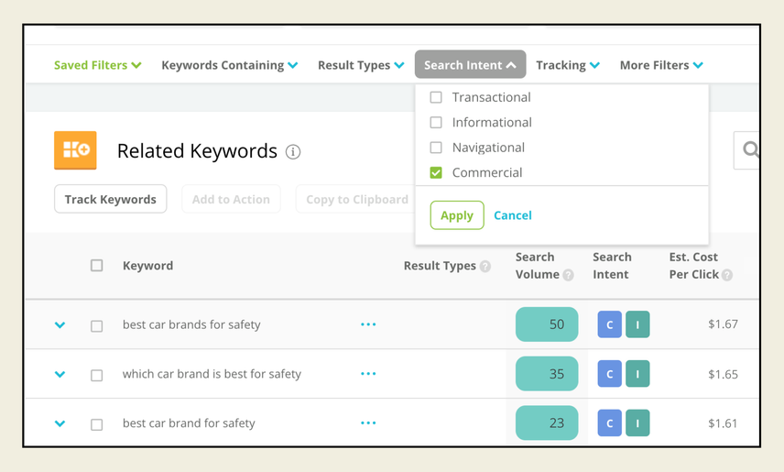Apply the selected search intent filter
Image resolution: width=784 pixels, height=472 pixels.
click(456, 215)
